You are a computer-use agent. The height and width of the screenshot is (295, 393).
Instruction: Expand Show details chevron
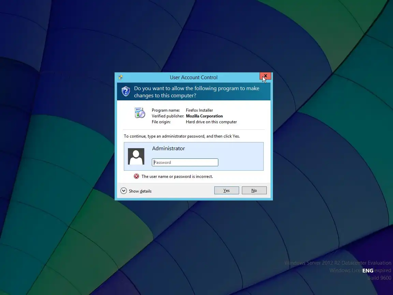(x=123, y=191)
